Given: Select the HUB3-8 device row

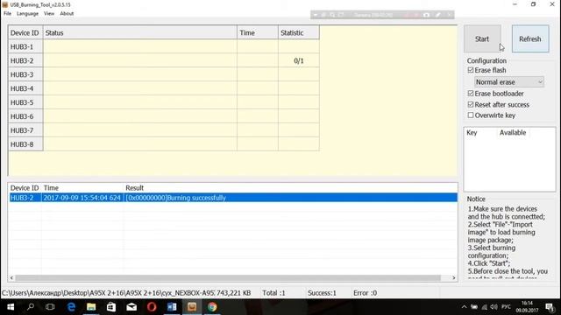Looking at the screenshot, I should coord(164,144).
